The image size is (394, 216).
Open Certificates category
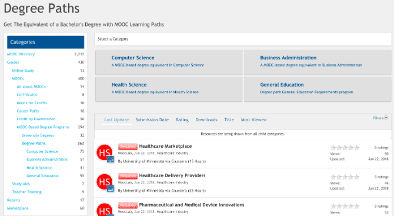tap(27, 95)
